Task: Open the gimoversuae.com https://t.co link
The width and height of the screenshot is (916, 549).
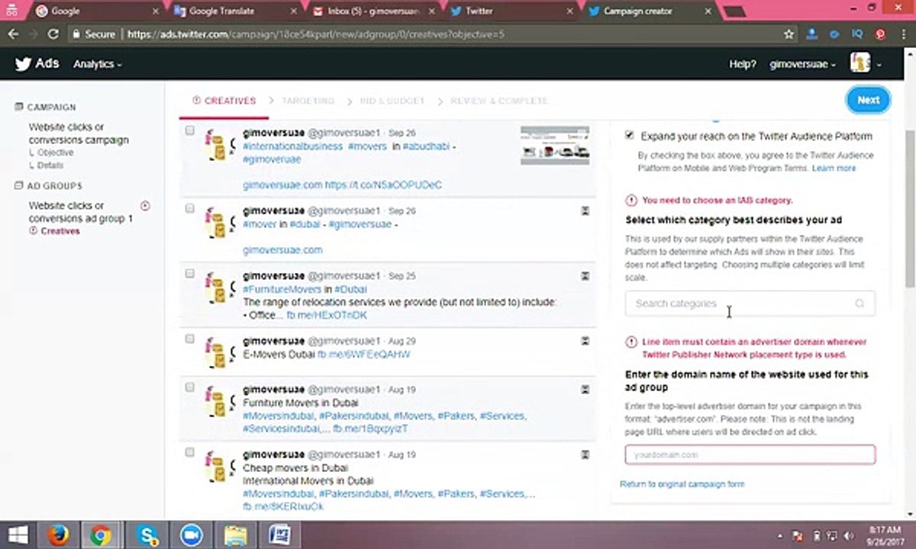Action: tap(342, 185)
